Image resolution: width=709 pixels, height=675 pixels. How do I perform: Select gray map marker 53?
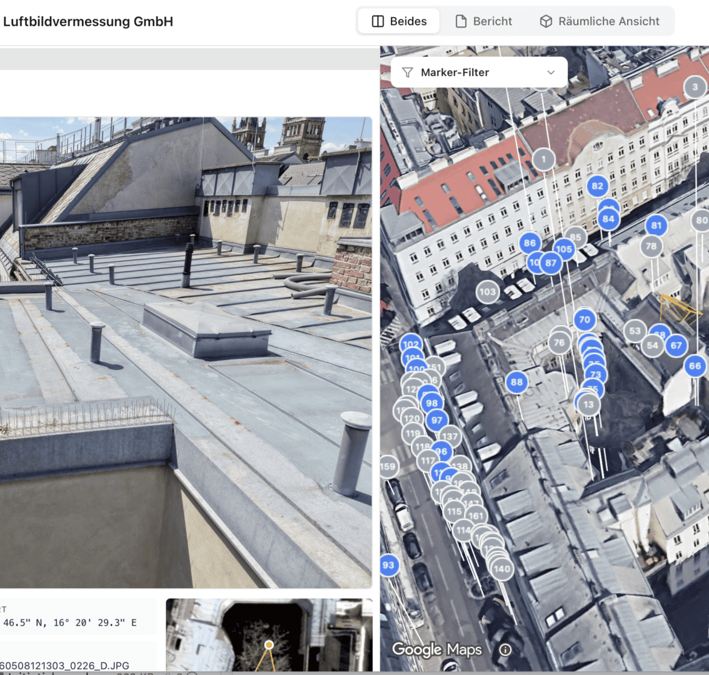point(635,331)
